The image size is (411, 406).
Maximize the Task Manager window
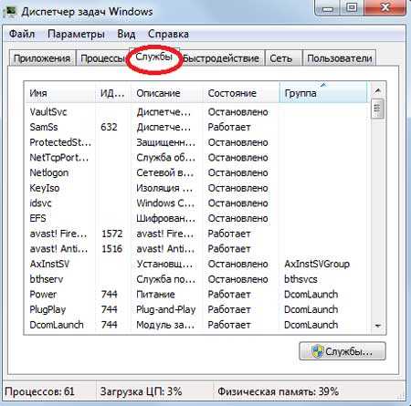tap(353, 8)
